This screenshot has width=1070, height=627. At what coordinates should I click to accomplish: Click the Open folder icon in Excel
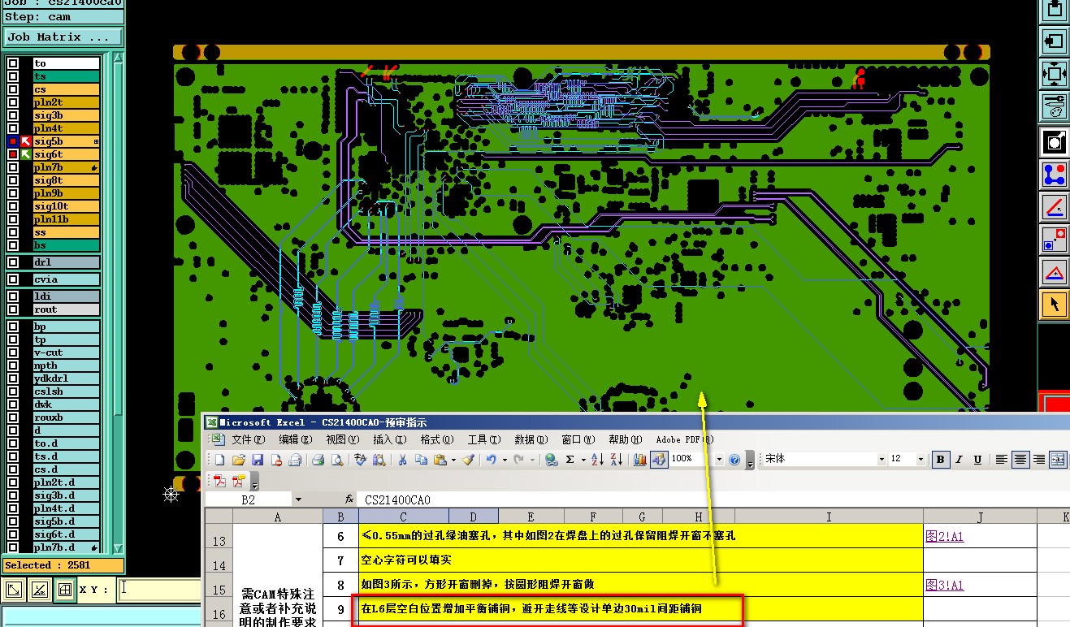coord(238,460)
